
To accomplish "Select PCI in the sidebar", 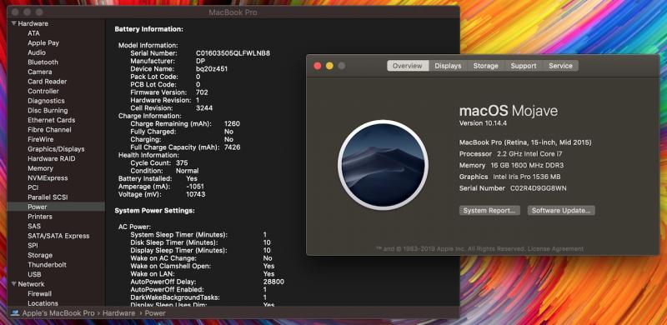I will tap(33, 187).
